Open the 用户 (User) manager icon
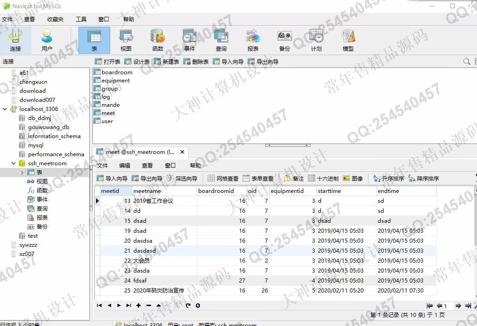Image resolution: width=477 pixels, height=326 pixels. pyautogui.click(x=47, y=40)
